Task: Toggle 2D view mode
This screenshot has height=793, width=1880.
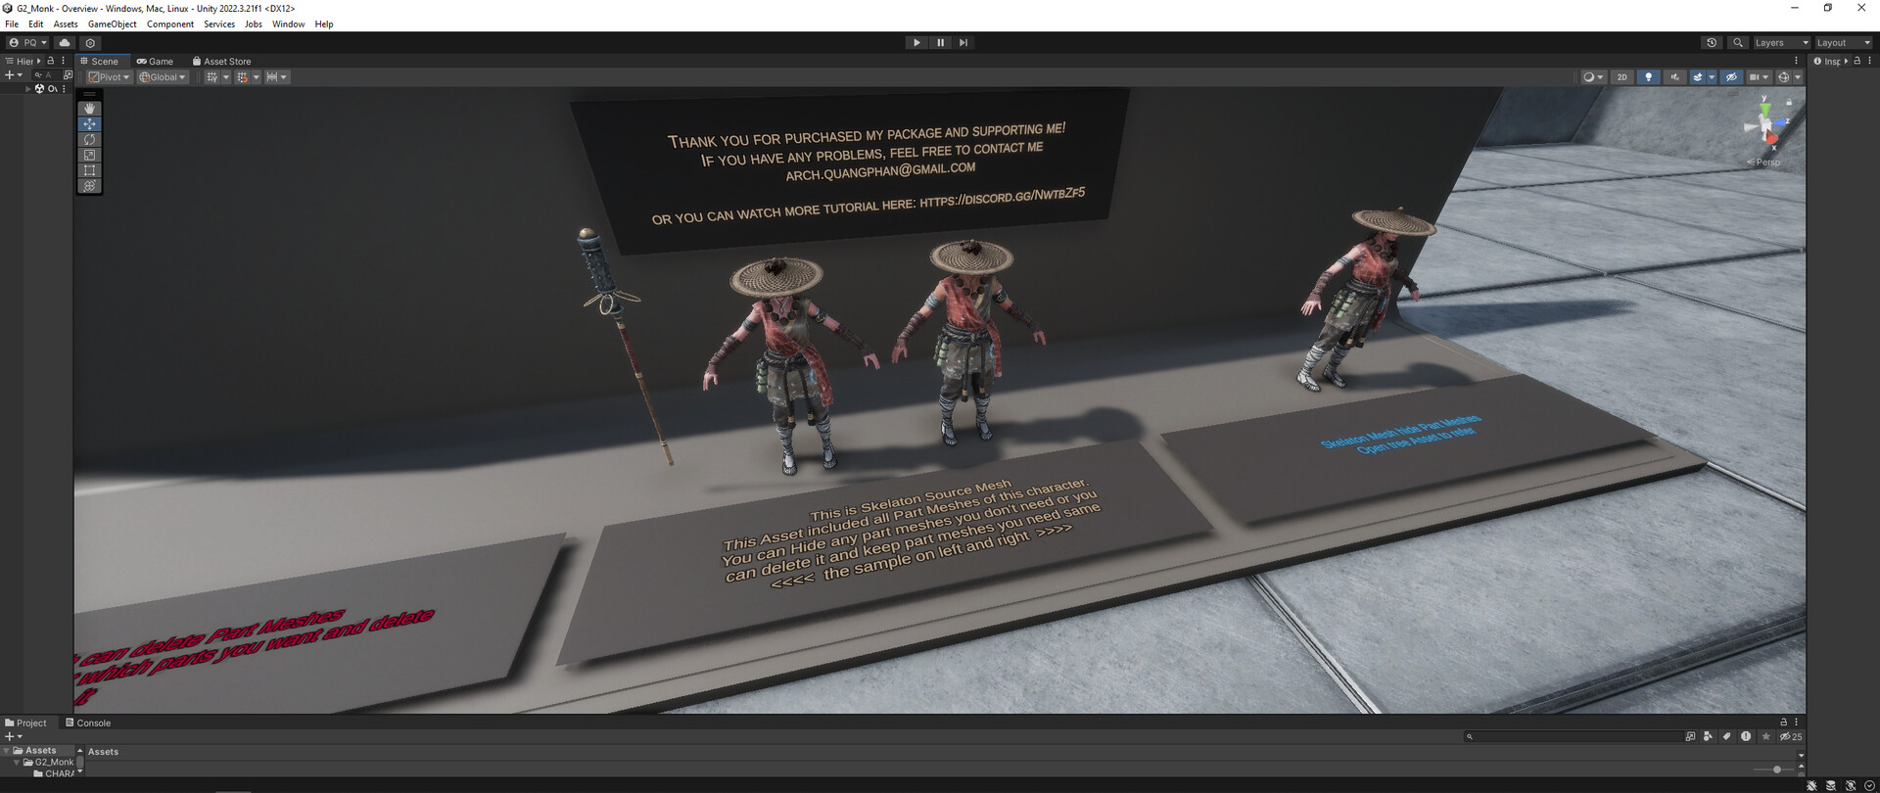Action: (x=1621, y=77)
